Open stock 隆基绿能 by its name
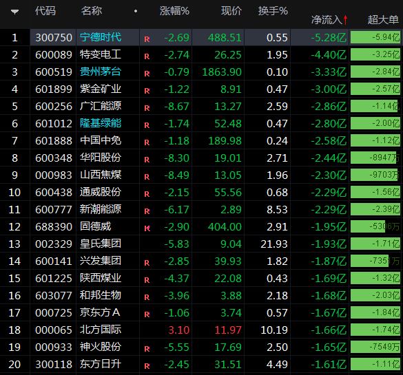 click(101, 123)
